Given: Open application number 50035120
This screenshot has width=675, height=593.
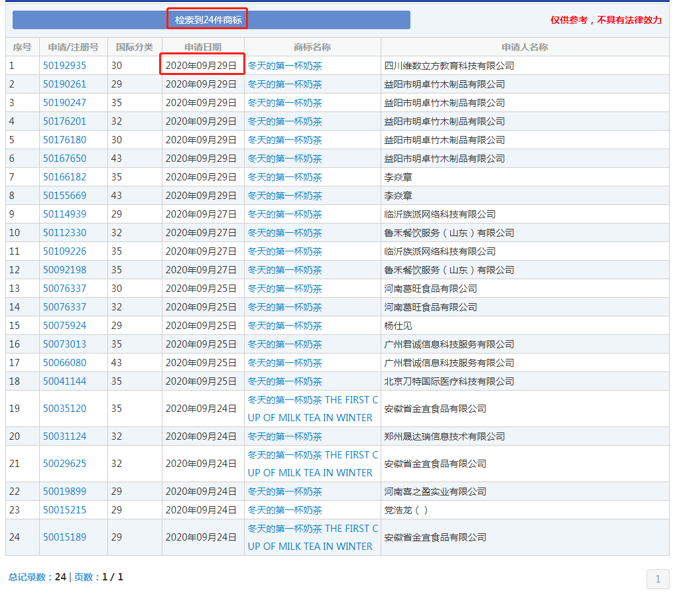Looking at the screenshot, I should pyautogui.click(x=64, y=409).
